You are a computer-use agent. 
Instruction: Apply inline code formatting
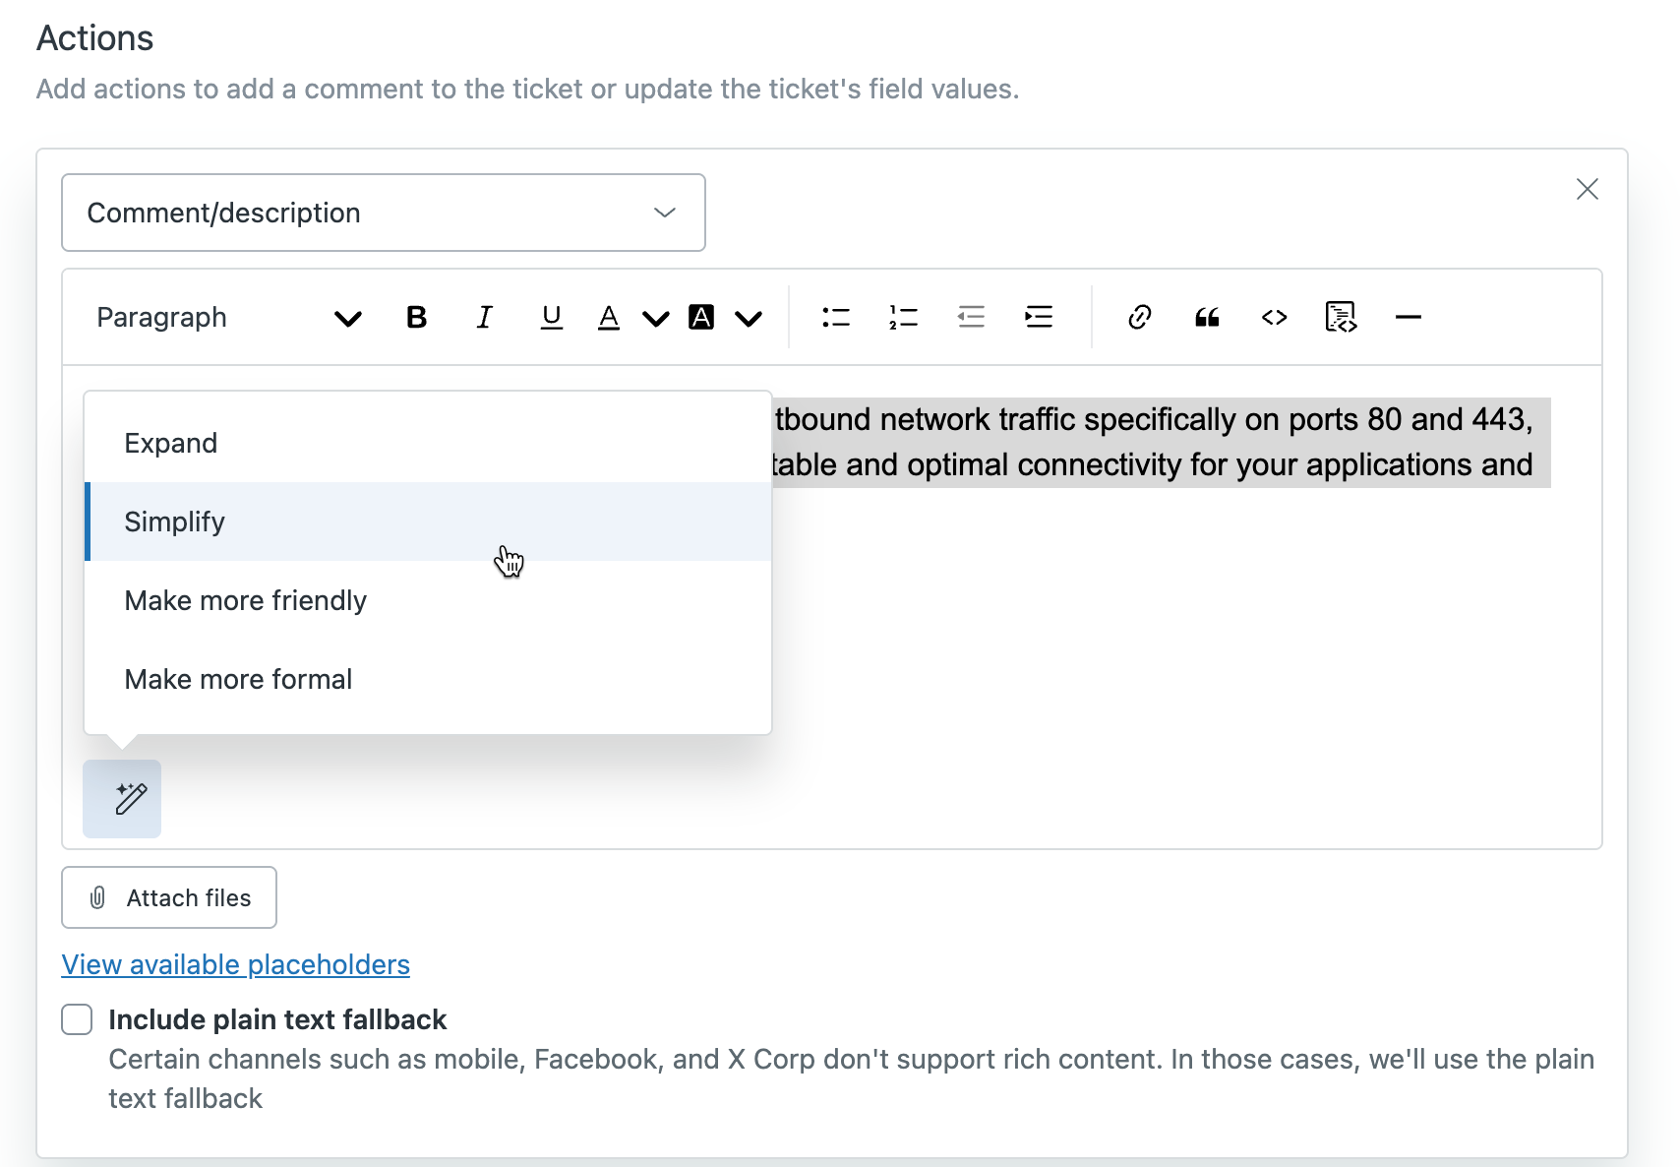1274,317
